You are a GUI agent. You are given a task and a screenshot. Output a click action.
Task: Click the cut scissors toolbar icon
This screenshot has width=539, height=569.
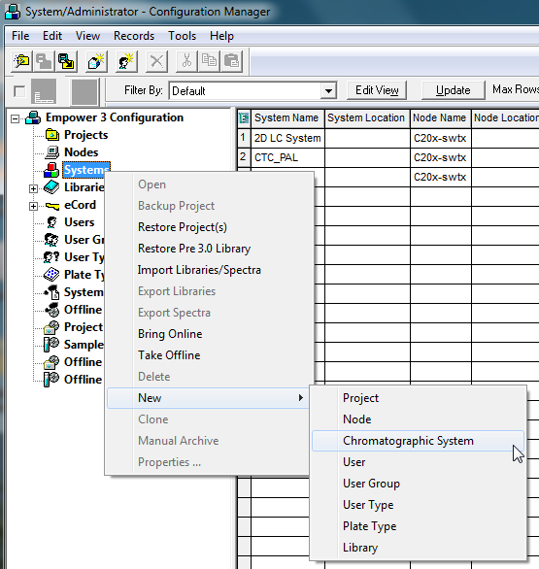(x=186, y=61)
